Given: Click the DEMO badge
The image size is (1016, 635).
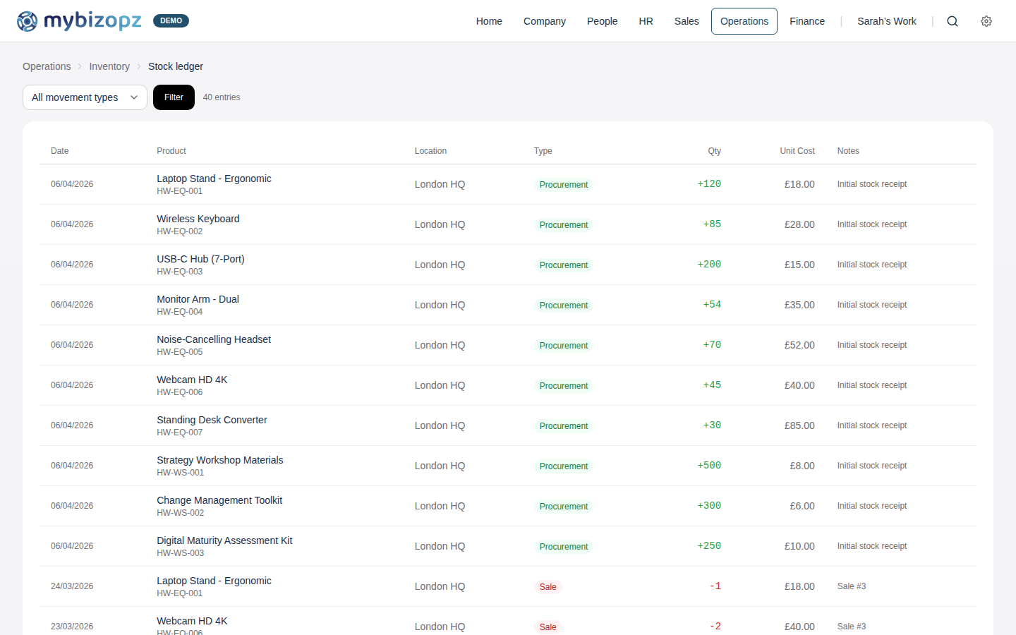Looking at the screenshot, I should pos(171,20).
